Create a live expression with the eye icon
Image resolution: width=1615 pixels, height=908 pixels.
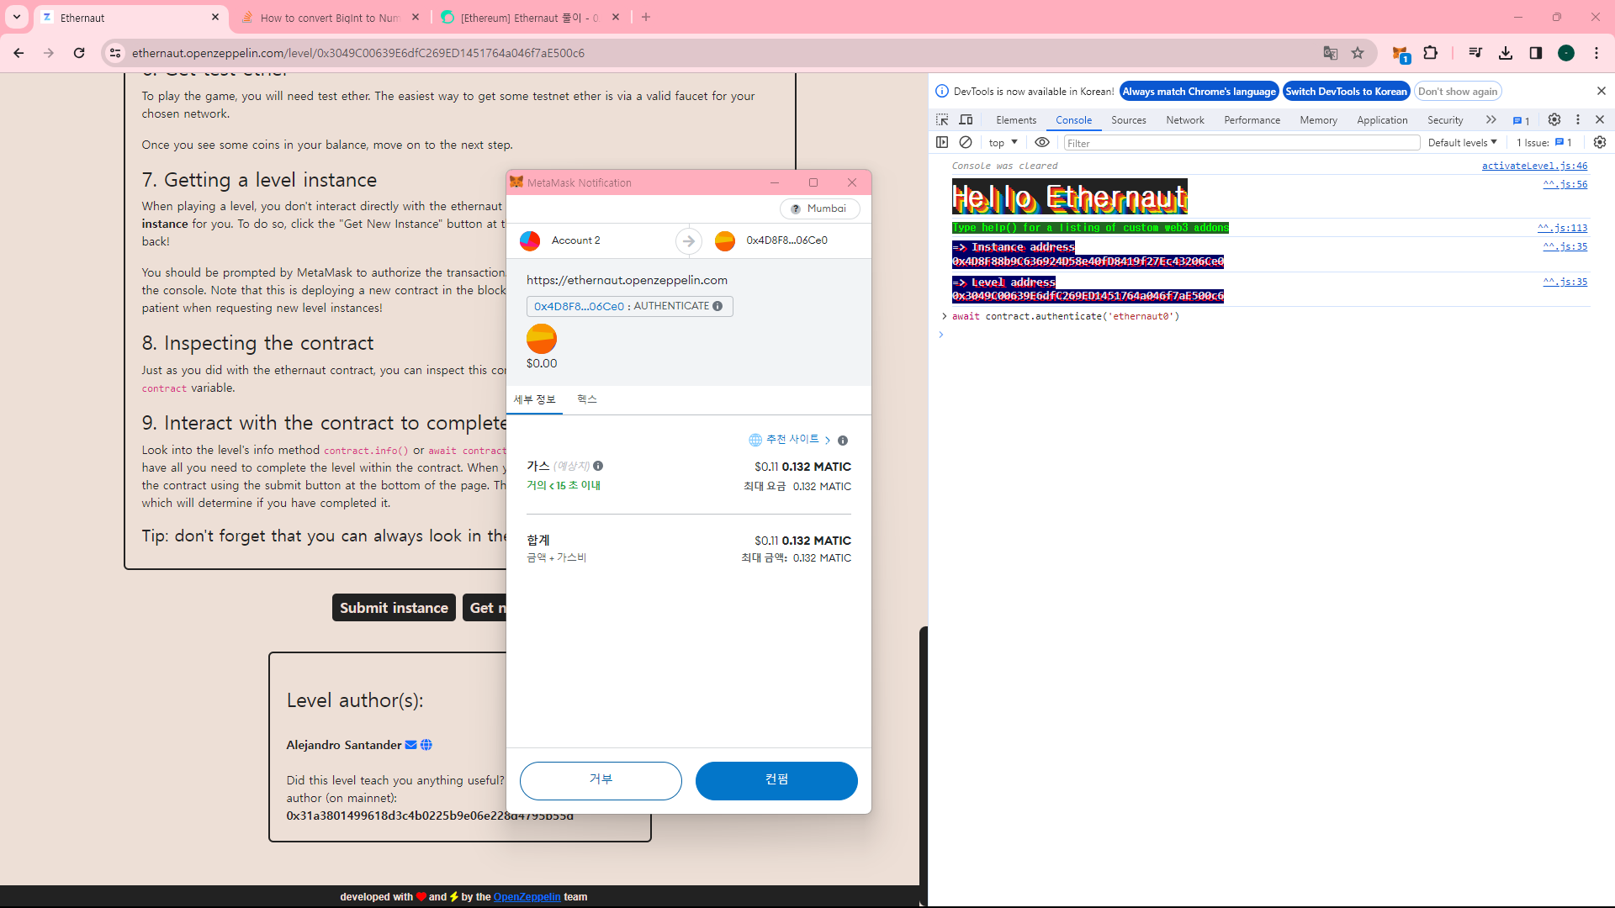[x=1042, y=142]
